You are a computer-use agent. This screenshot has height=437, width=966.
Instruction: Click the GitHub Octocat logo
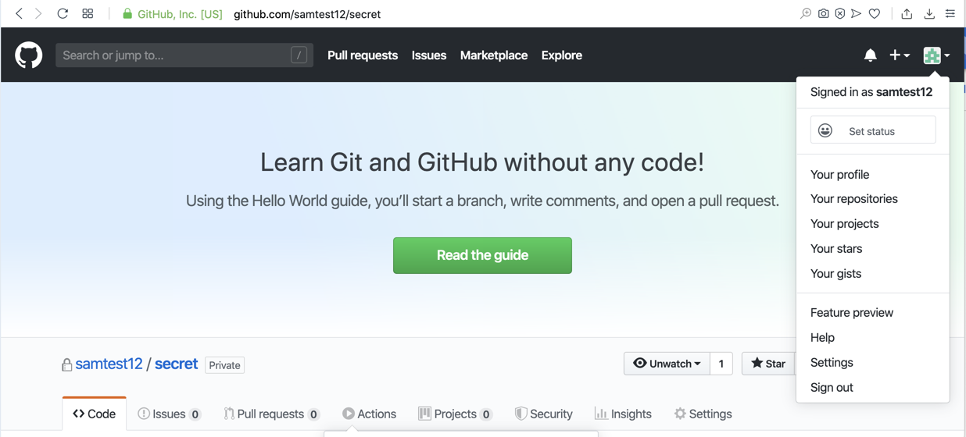pyautogui.click(x=29, y=55)
